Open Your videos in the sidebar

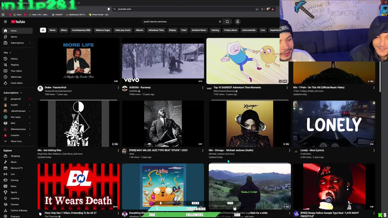point(17,71)
